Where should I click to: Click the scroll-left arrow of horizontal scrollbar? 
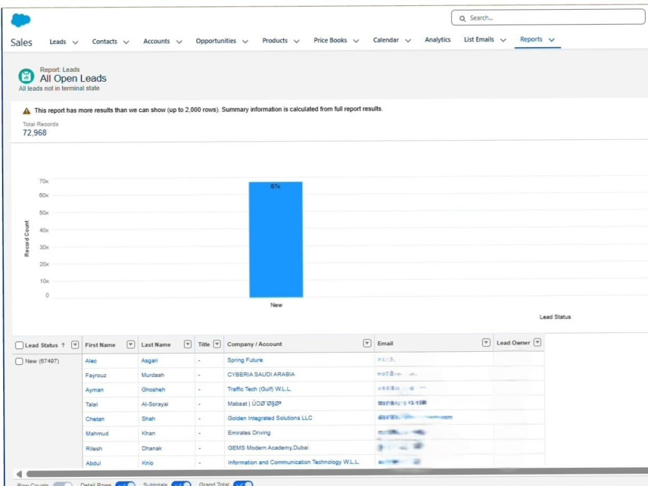point(19,474)
